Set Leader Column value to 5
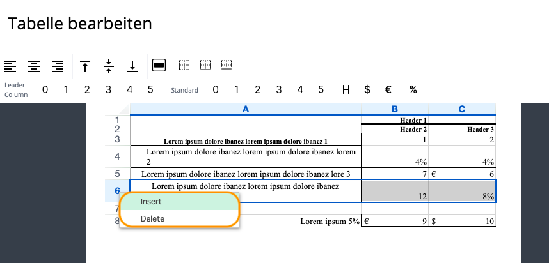The image size is (549, 263). coord(150,90)
